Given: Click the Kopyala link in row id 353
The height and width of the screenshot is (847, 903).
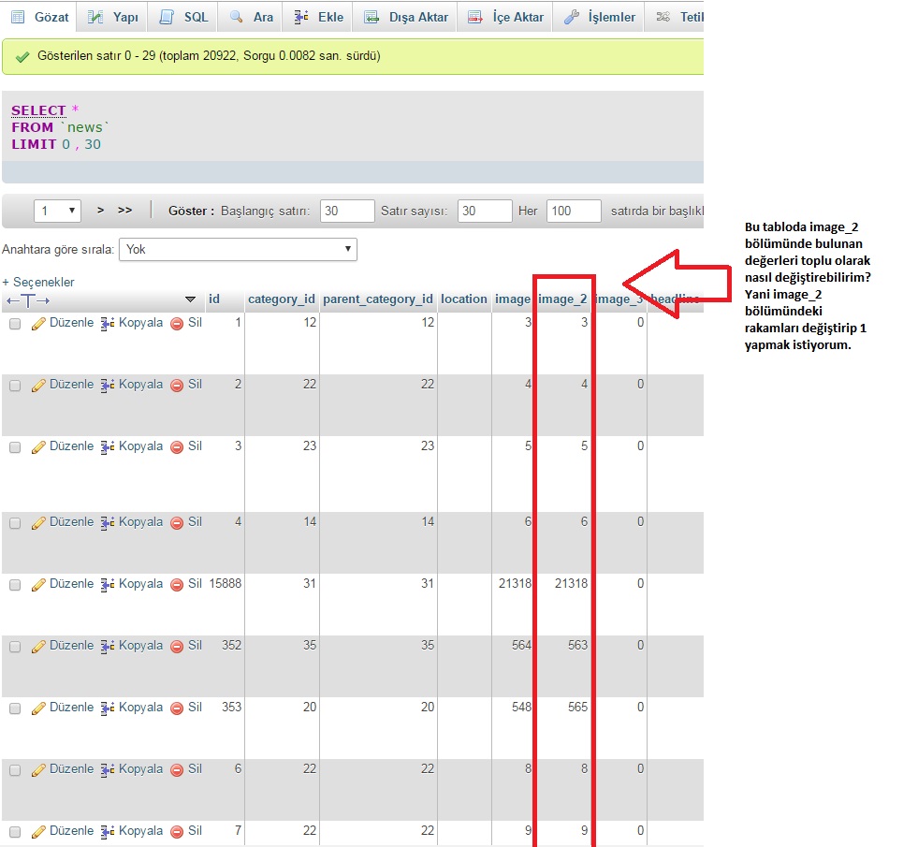Looking at the screenshot, I should pos(140,707).
